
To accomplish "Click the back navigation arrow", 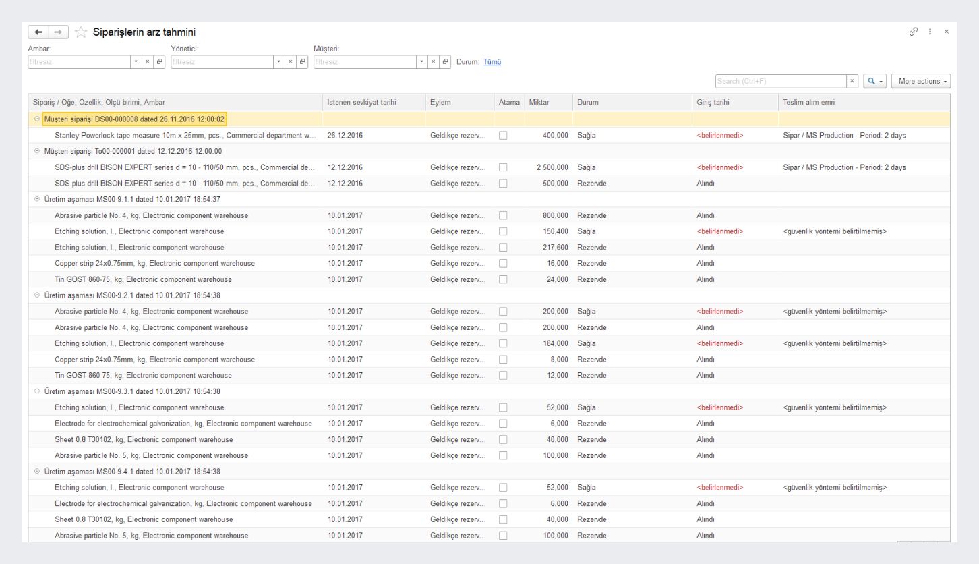I will [38, 32].
